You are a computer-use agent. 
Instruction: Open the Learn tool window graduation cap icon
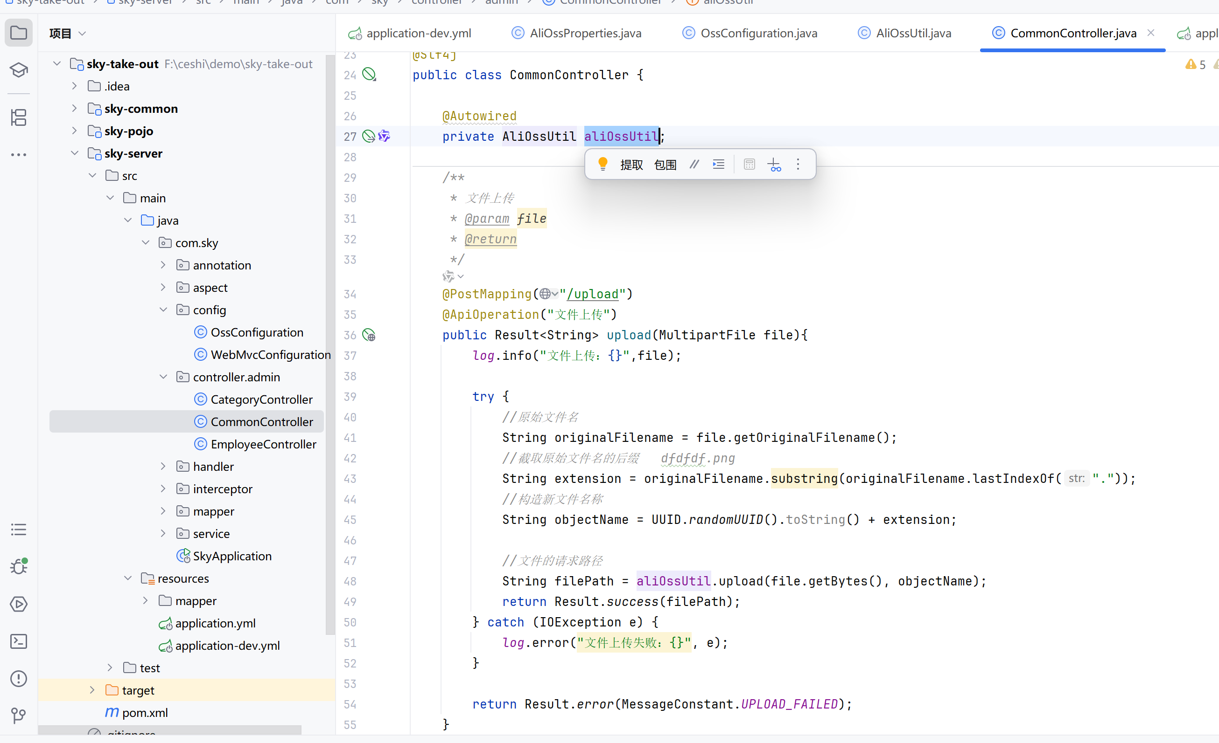click(18, 70)
